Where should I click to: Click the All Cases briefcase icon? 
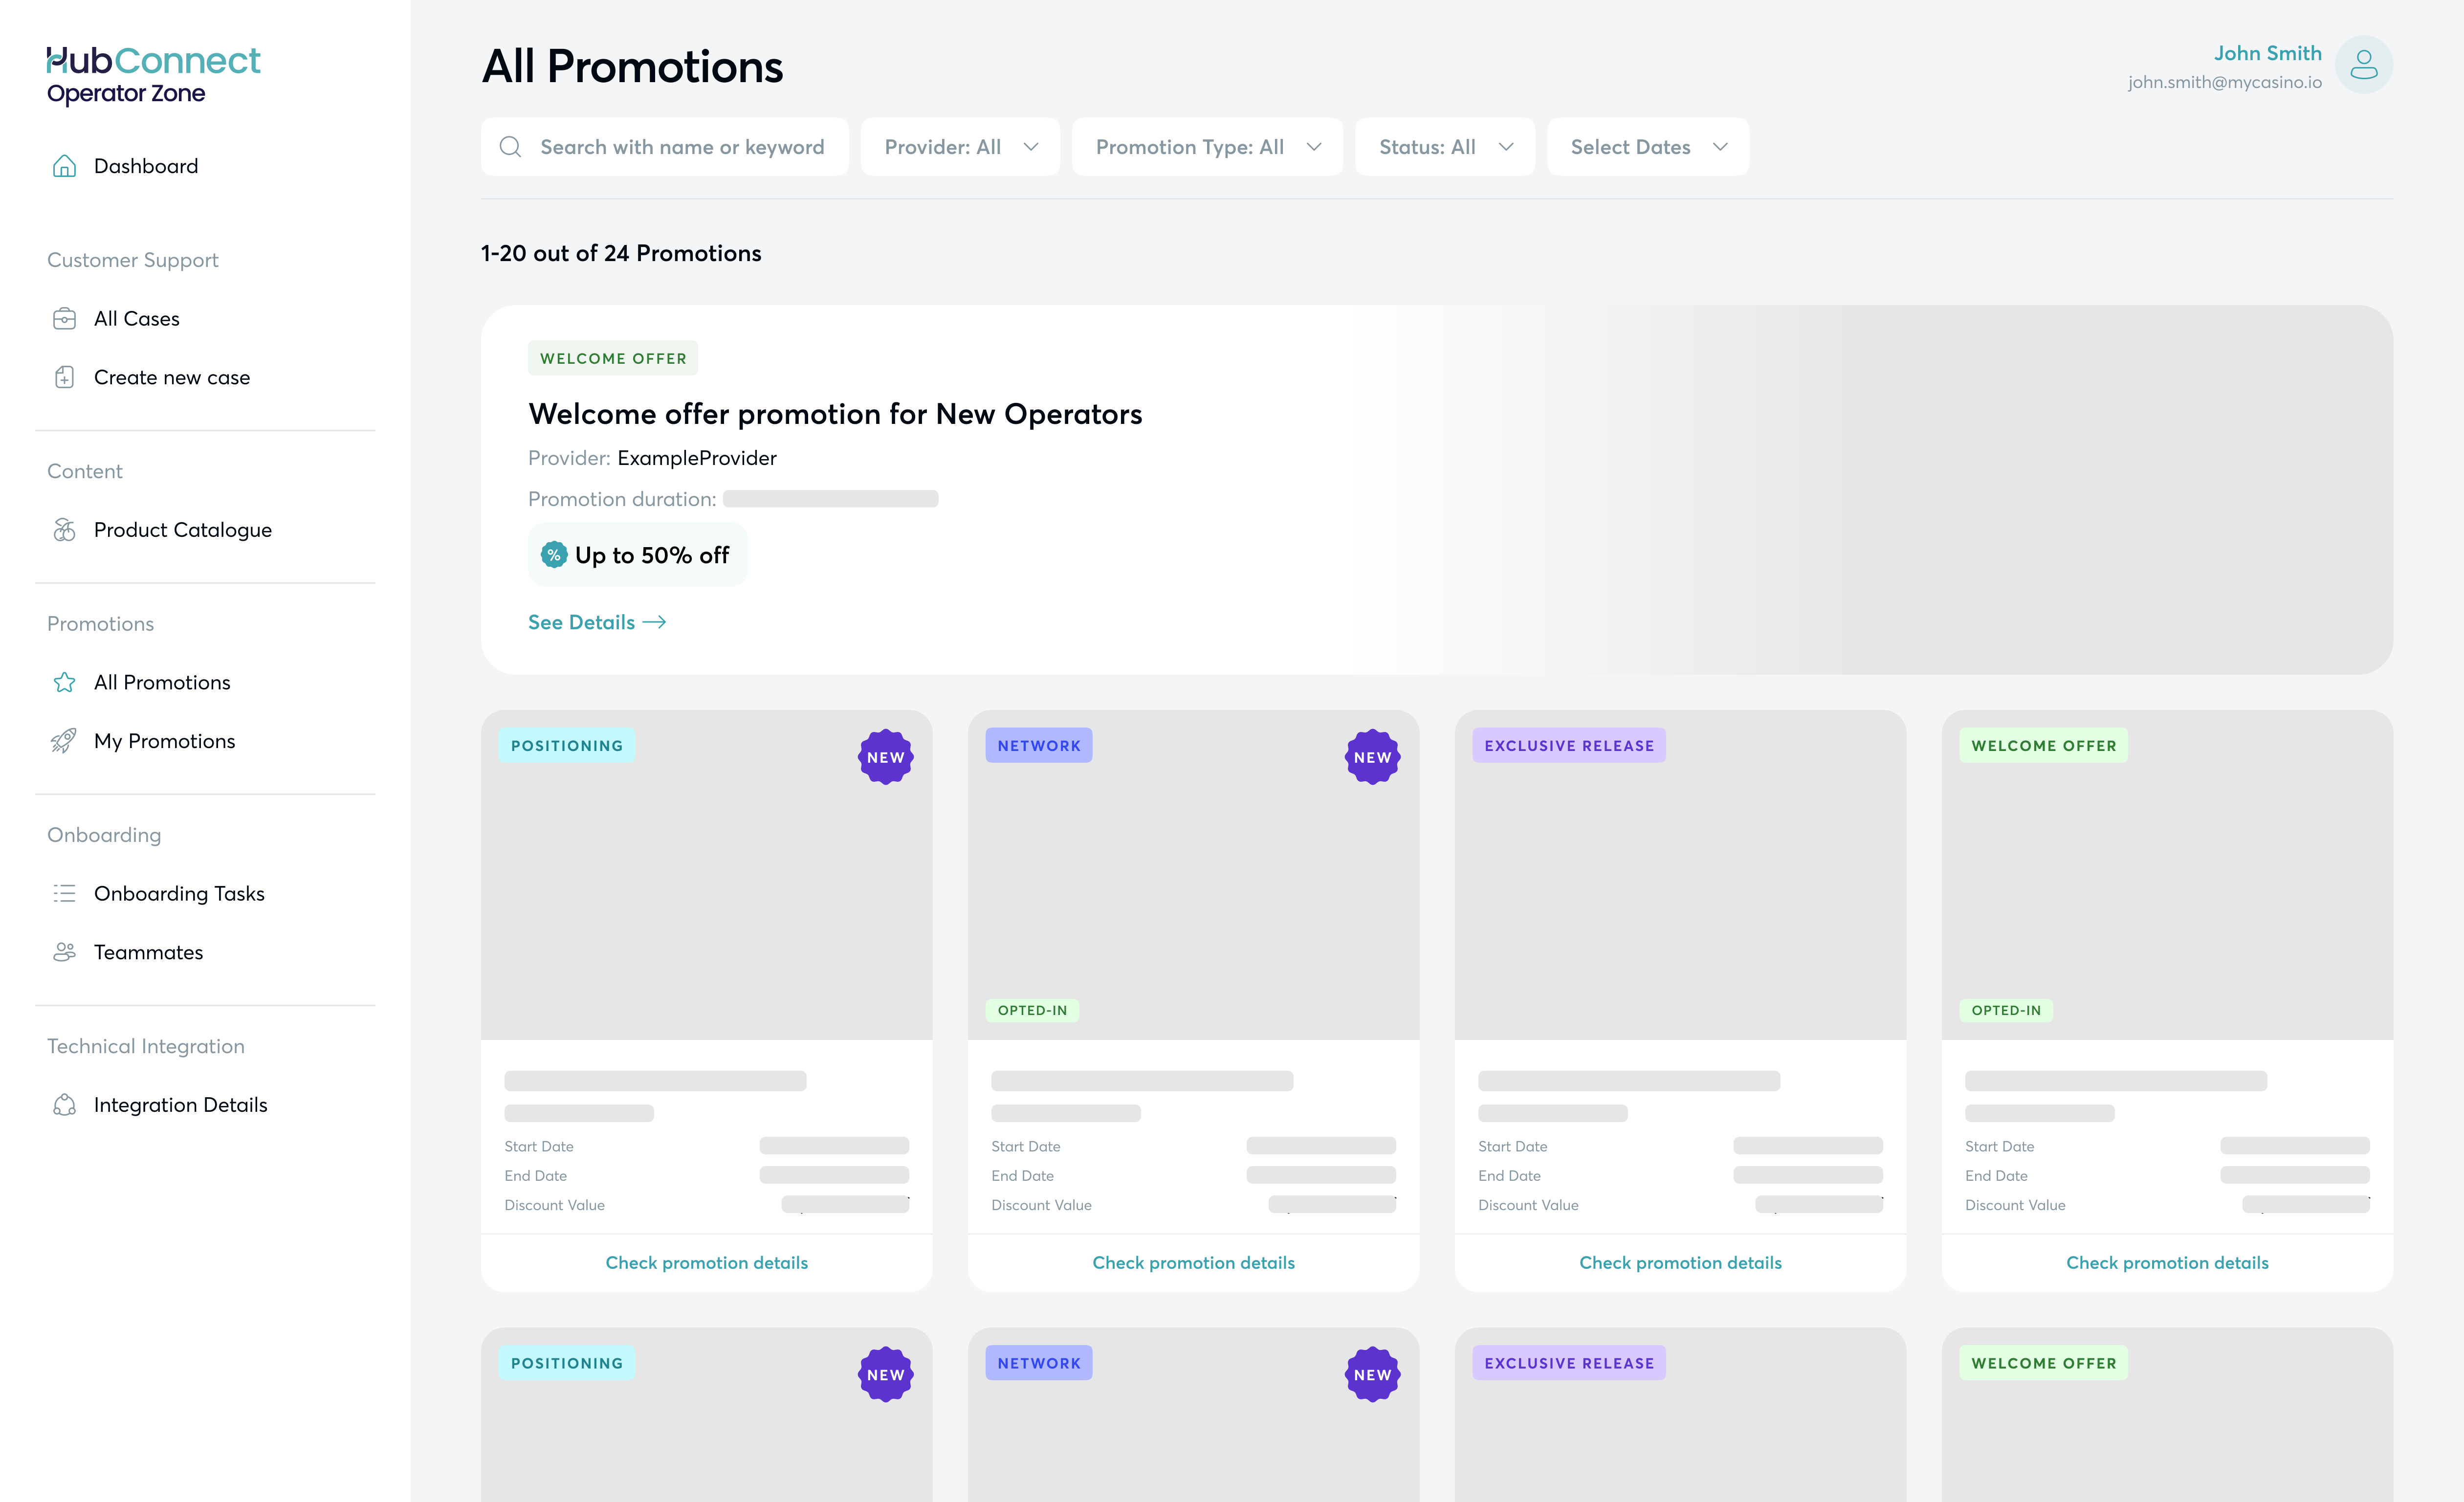pos(64,319)
